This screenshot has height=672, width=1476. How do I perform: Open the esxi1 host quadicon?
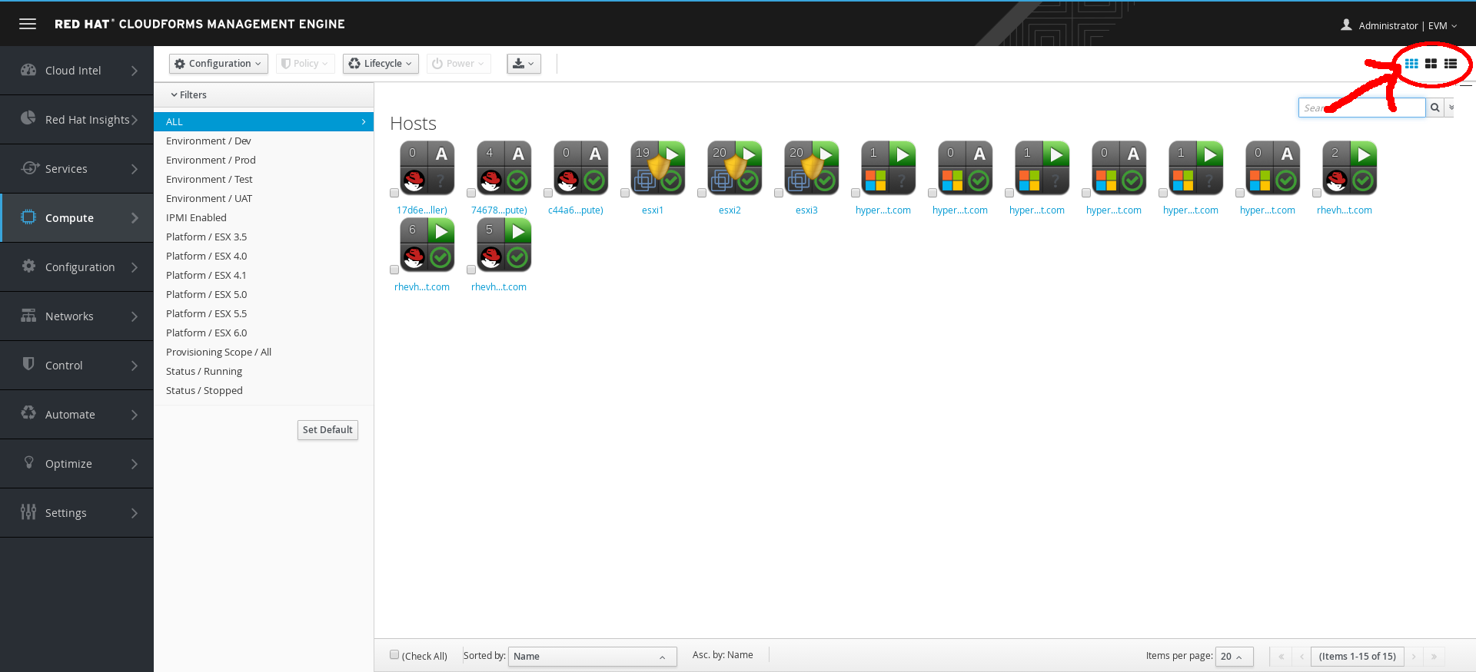[x=657, y=167]
